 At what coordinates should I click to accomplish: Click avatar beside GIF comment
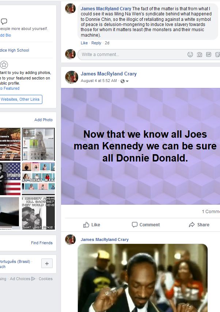click(x=70, y=239)
